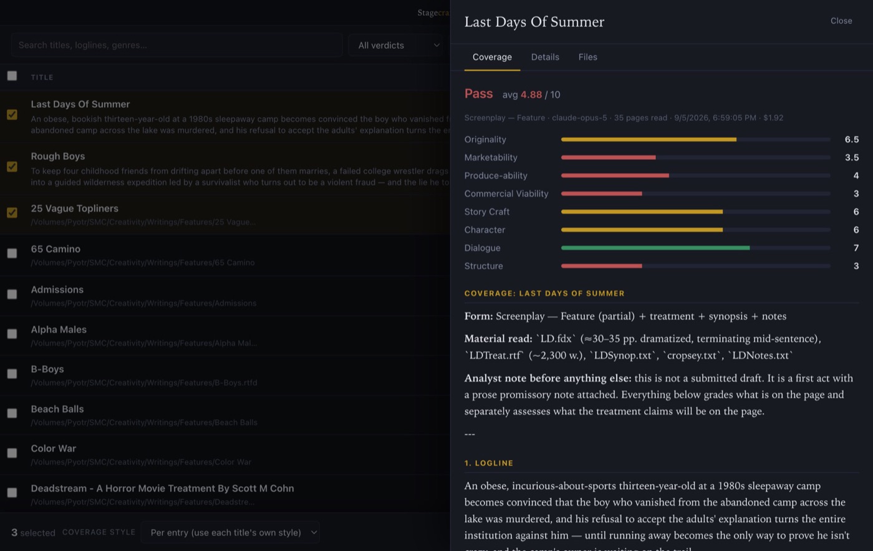Image resolution: width=873 pixels, height=551 pixels.
Task: Open the Deadstream horror treatment entry
Action: click(x=162, y=489)
